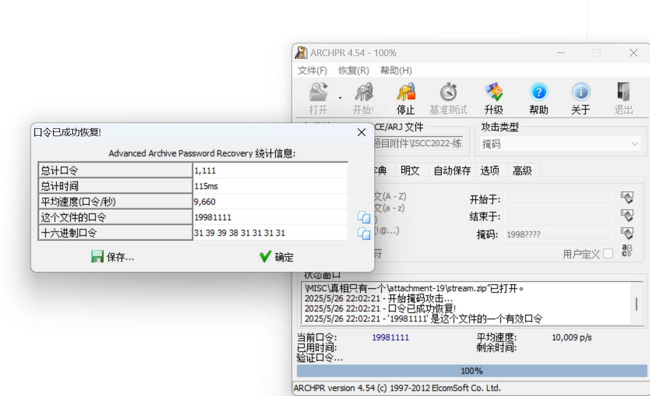Click the ARCHPR version status bar text
Image resolution: width=650 pixels, height=396 pixels.
click(397, 388)
